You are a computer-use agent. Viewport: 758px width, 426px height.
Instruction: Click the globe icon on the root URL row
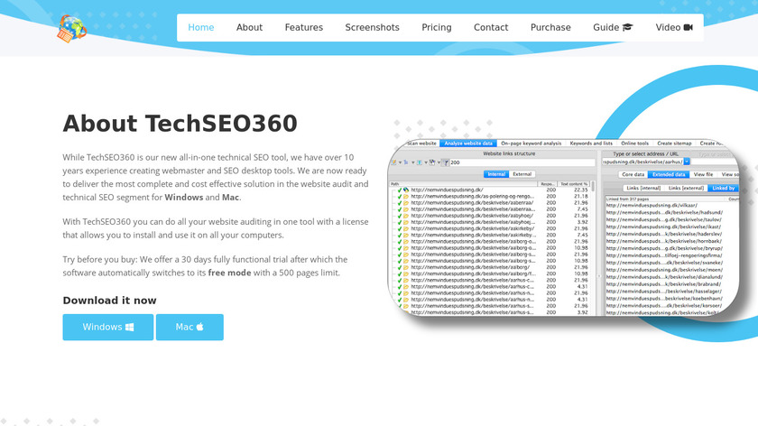pos(406,190)
